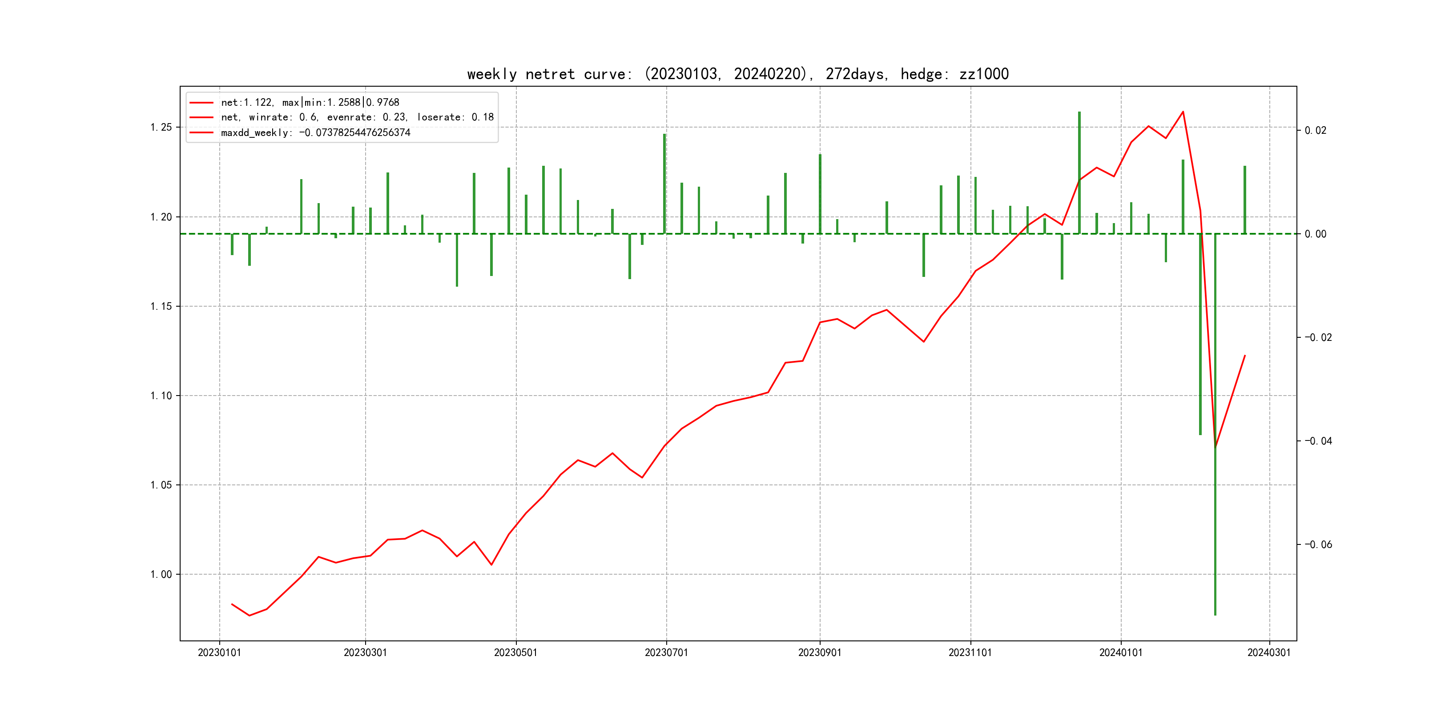This screenshot has width=1441, height=720.
Task: Click the 20231101 x-axis label
Action: pyautogui.click(x=970, y=652)
